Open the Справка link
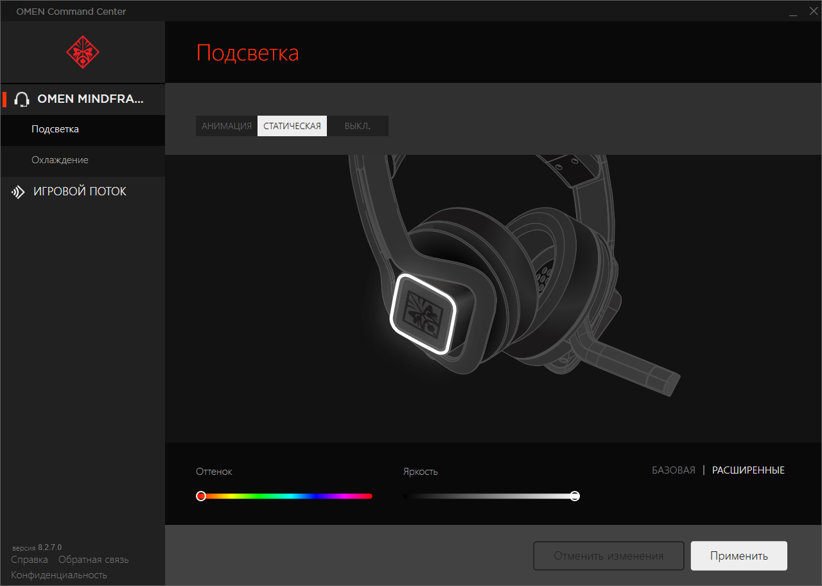Screen dimensions: 822x586 (x=30, y=560)
